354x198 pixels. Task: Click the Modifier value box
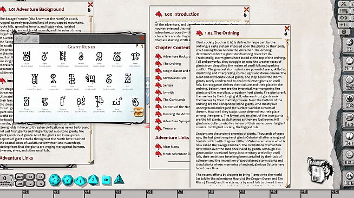[x=6, y=180]
